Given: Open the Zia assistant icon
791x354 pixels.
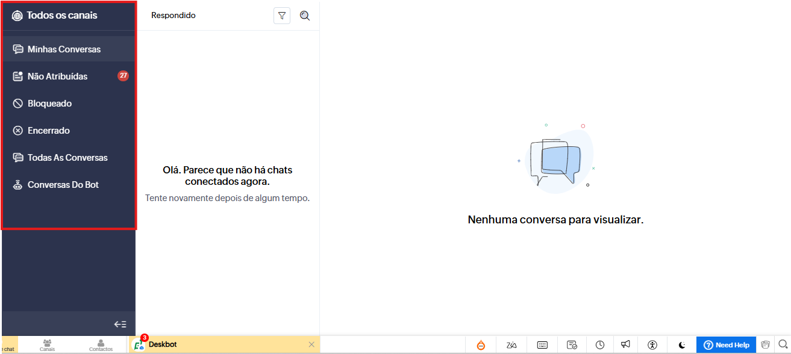Looking at the screenshot, I should 511,345.
